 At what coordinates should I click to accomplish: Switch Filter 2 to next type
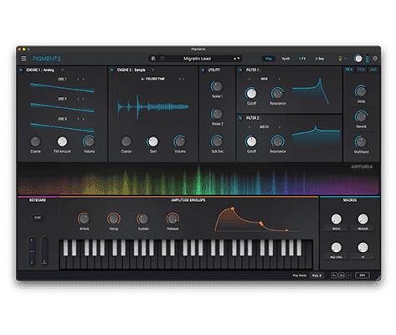pos(280,127)
